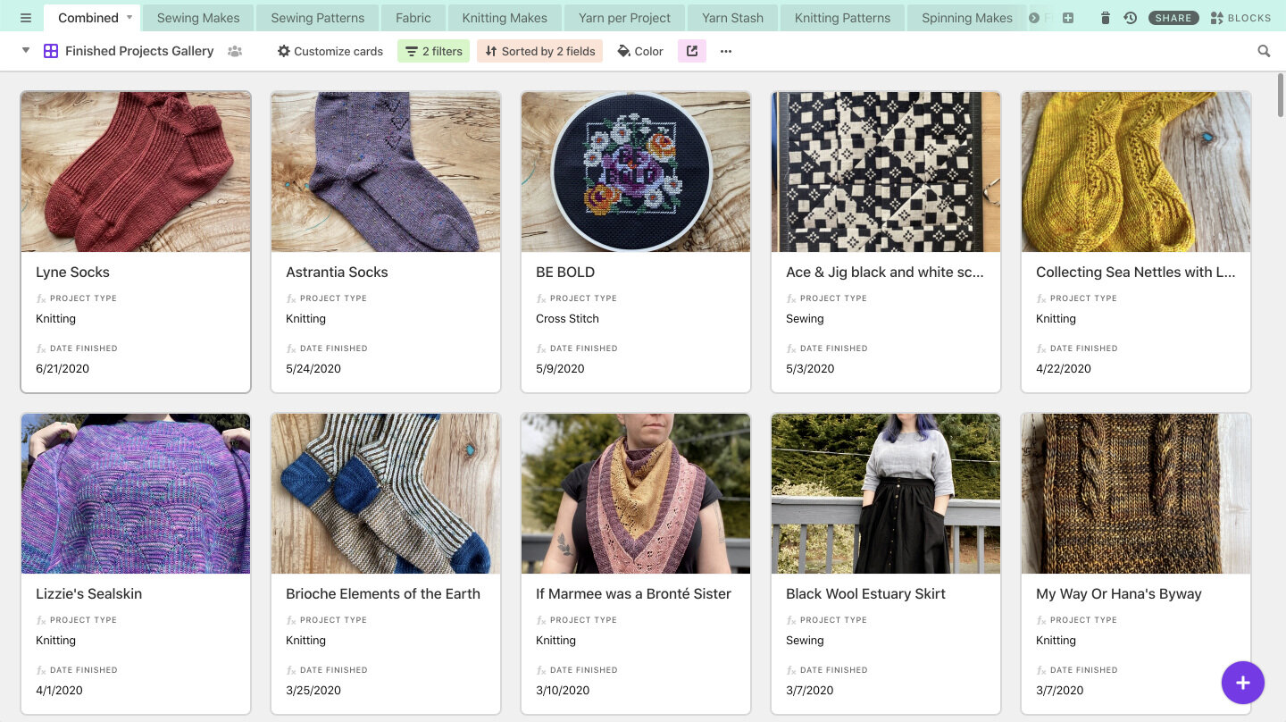Switch to the Sewing Patterns tab
1286x722 pixels.
tap(318, 18)
